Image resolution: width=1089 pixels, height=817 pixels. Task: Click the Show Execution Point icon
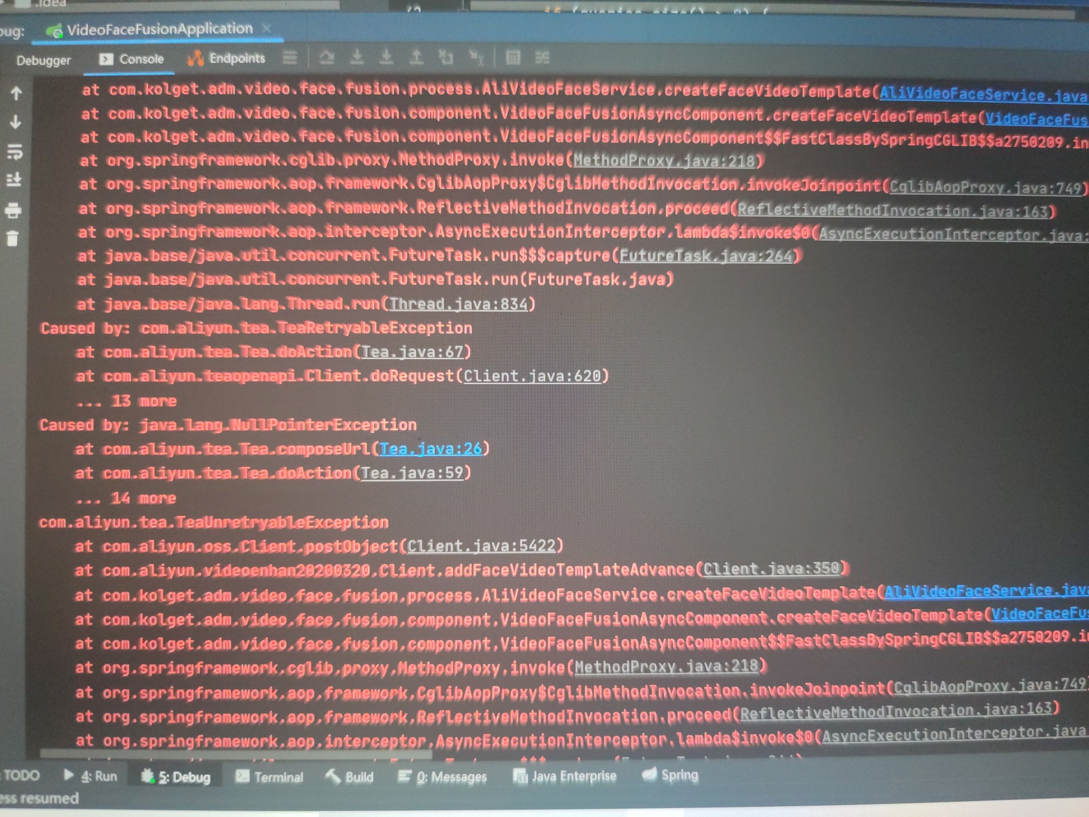(290, 58)
